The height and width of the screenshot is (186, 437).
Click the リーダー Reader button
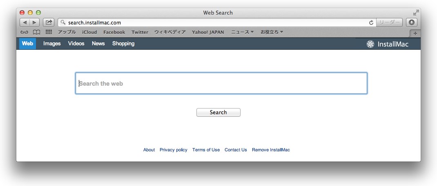point(389,22)
